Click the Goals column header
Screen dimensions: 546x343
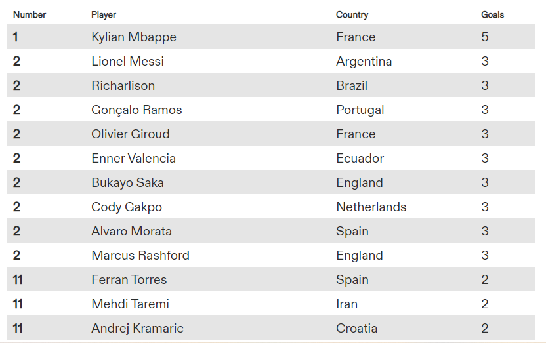[492, 14]
